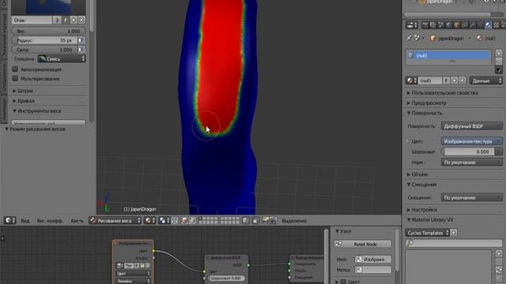Switch to World properties tab
The image size is (506, 284).
click(x=448, y=24)
